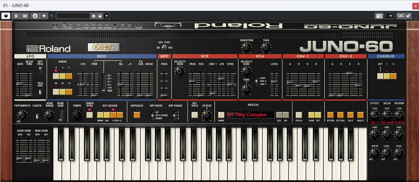The width and height of the screenshot is (419, 182).
Task: Select DCO range 64 button
Action: click(56, 92)
